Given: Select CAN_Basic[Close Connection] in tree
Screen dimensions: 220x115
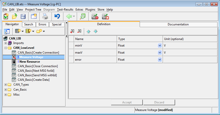Looking at the screenshot, I should point(38,66).
